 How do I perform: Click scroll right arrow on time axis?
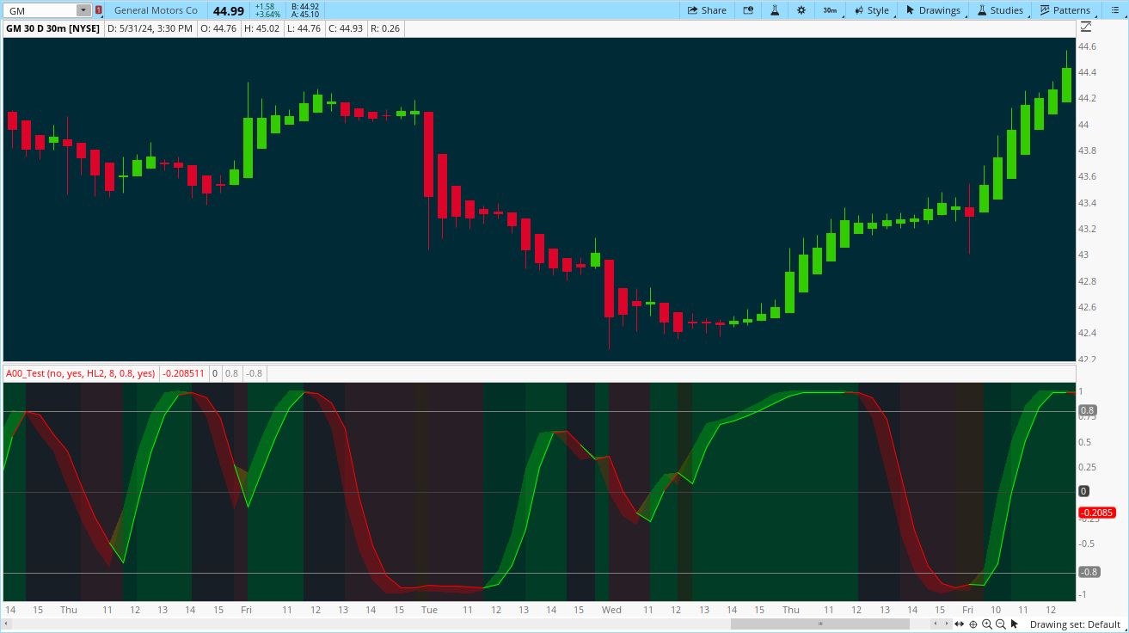coord(946,624)
